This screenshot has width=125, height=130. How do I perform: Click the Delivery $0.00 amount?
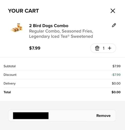click(116, 83)
